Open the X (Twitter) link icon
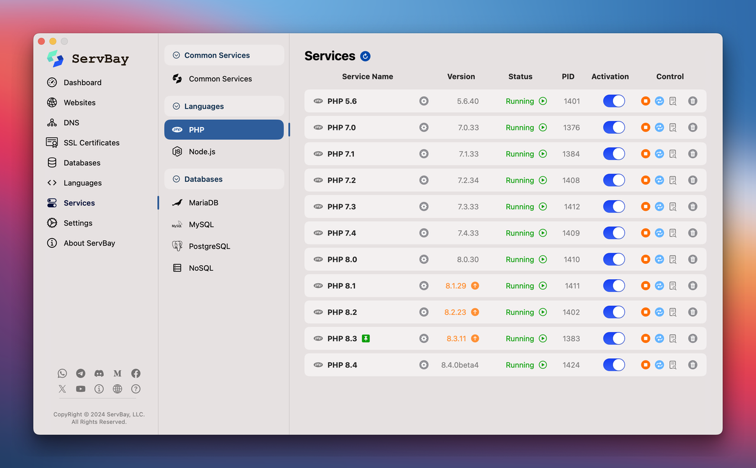This screenshot has height=468, width=756. coord(63,389)
